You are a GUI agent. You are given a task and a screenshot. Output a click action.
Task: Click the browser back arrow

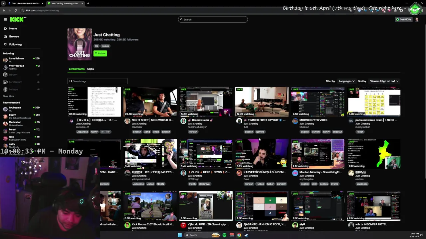tap(4, 10)
